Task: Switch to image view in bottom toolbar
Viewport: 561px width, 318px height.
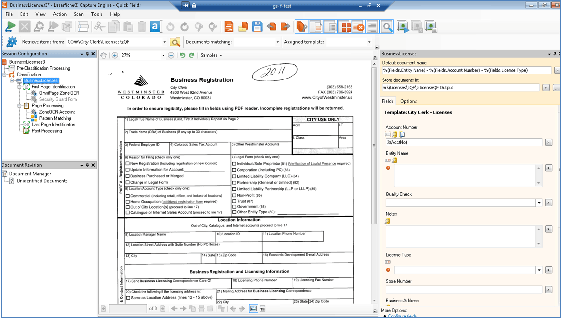Action: 253,309
